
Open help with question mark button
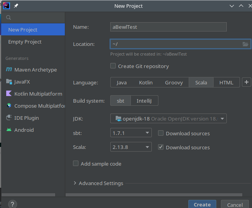(x=12, y=204)
